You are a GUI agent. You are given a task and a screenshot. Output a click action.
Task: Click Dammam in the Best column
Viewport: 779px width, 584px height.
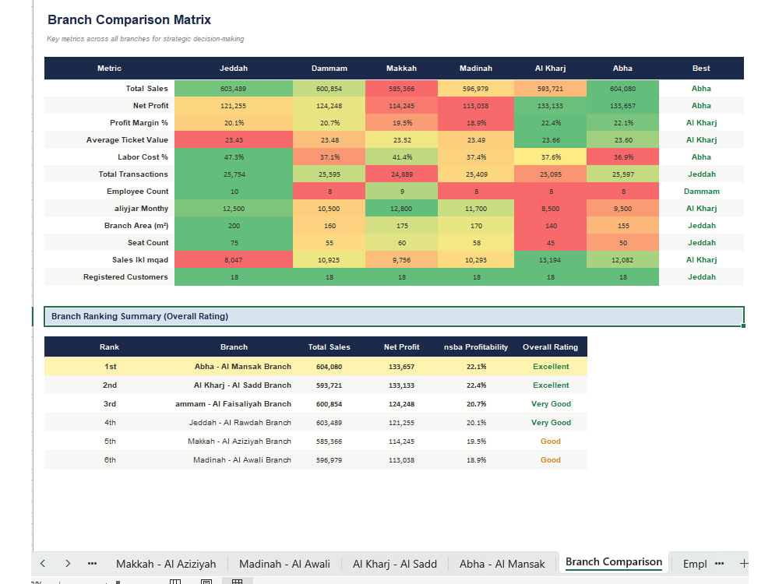pyautogui.click(x=701, y=192)
